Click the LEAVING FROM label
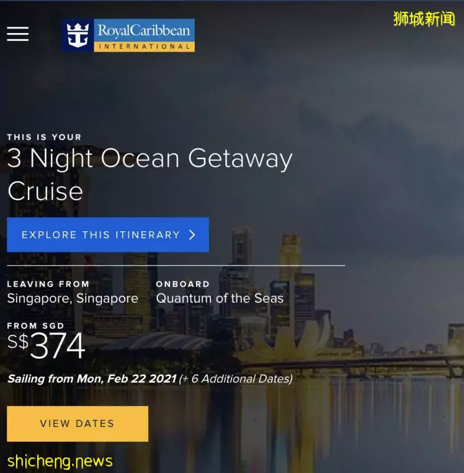This screenshot has width=464, height=473. point(48,284)
